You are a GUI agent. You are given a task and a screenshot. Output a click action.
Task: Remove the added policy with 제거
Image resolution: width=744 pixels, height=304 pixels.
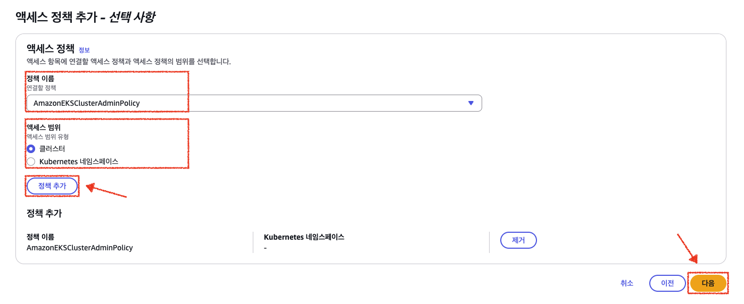[x=518, y=240]
